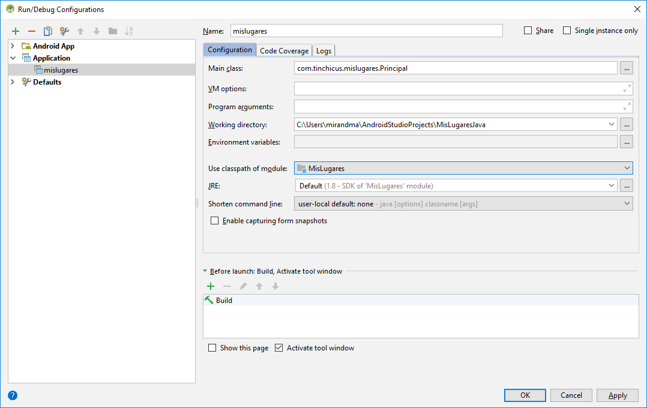Click the red Remove Configuration minus icon
This screenshot has width=647, height=408.
(32, 31)
